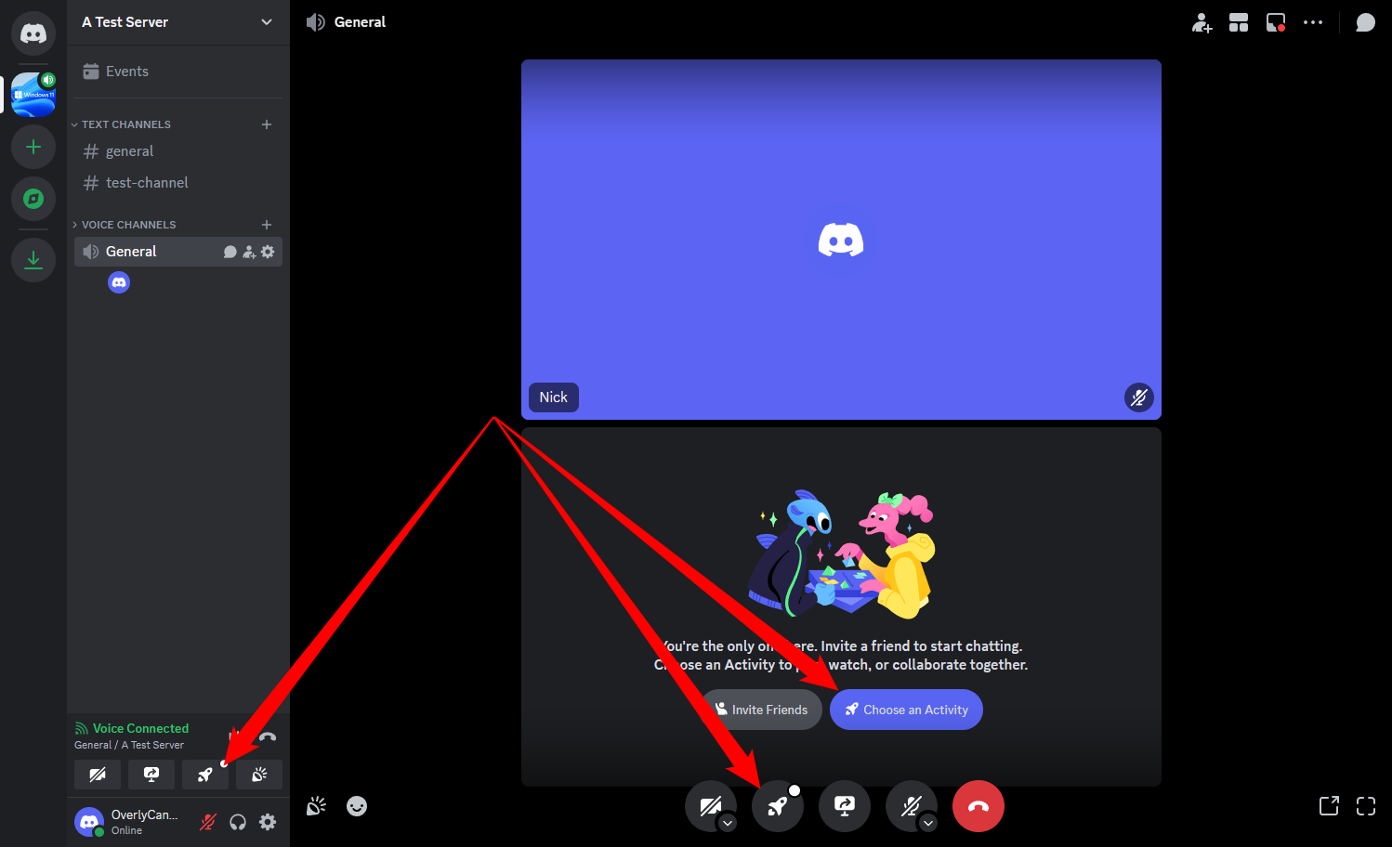The height and width of the screenshot is (847, 1392).
Task: Start an Activity from the call bar rocket
Action: coord(778,806)
